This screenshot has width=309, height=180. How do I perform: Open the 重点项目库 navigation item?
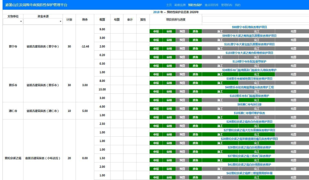pos(211,5)
